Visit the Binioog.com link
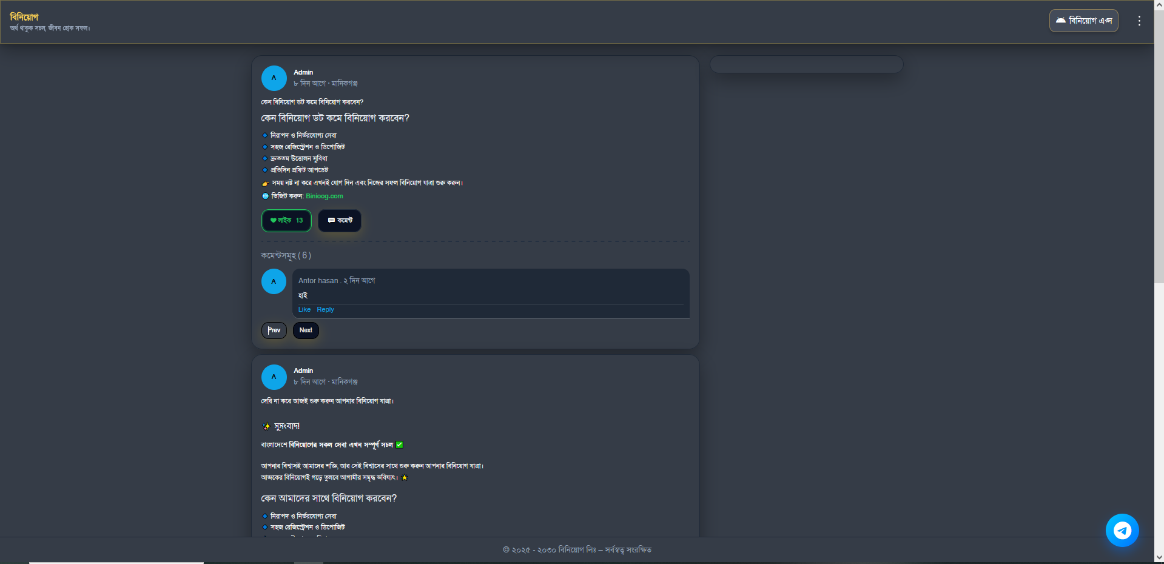The height and width of the screenshot is (564, 1164). [324, 196]
